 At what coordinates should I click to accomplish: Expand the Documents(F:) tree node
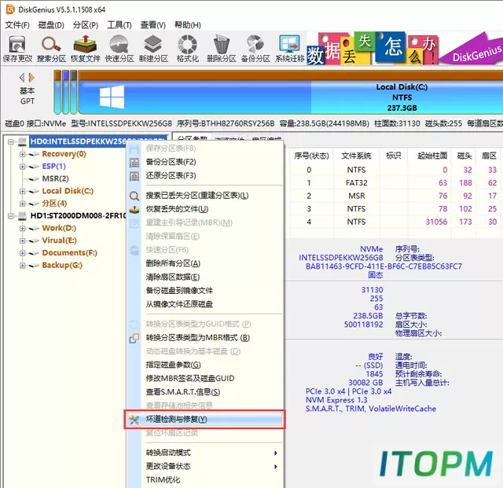coord(22,253)
